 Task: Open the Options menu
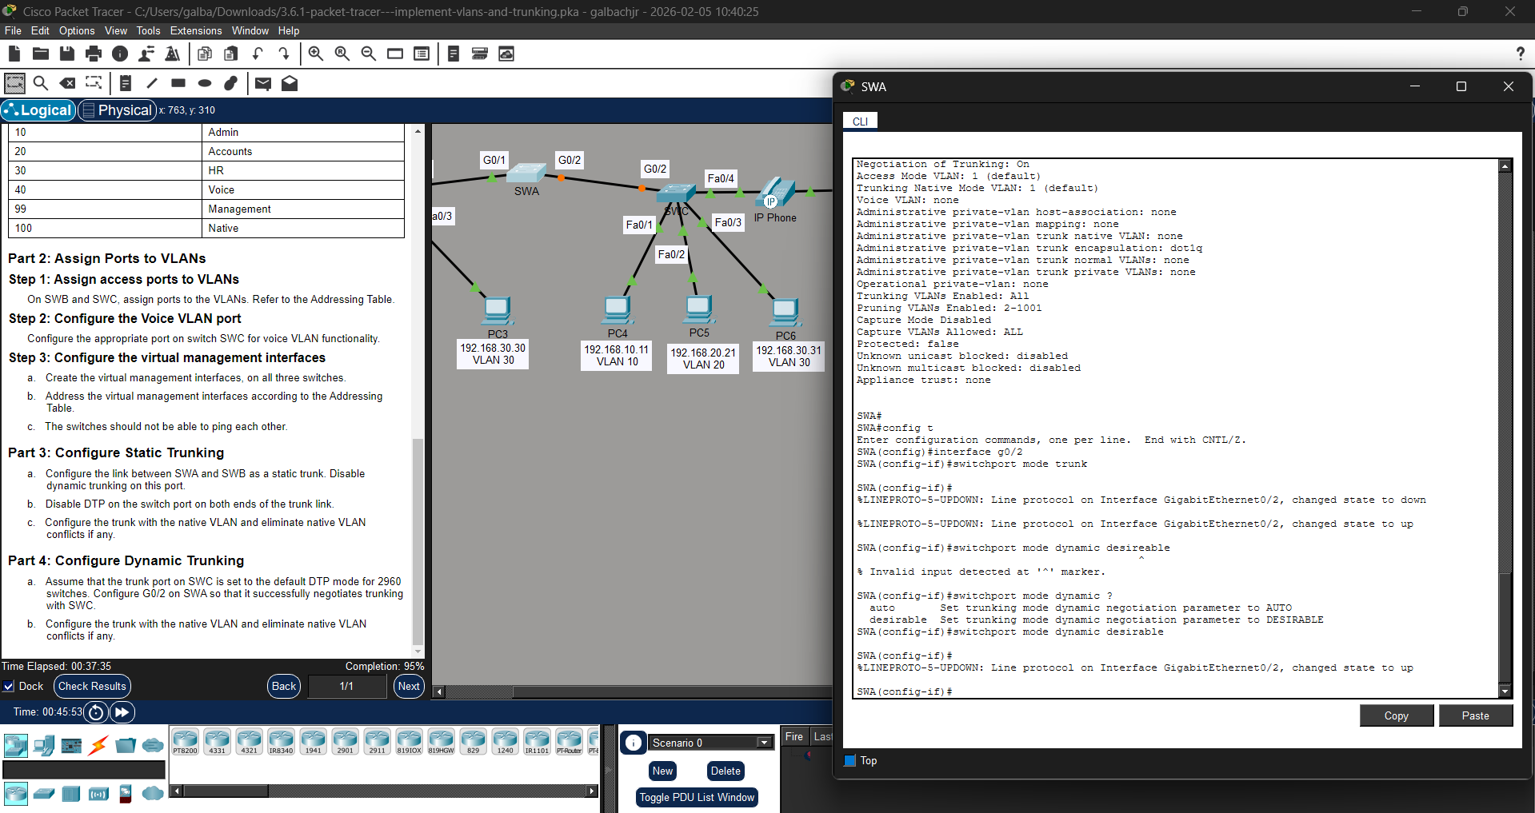(77, 30)
